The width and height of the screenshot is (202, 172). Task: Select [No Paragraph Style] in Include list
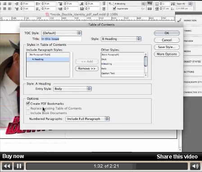pos(48,55)
